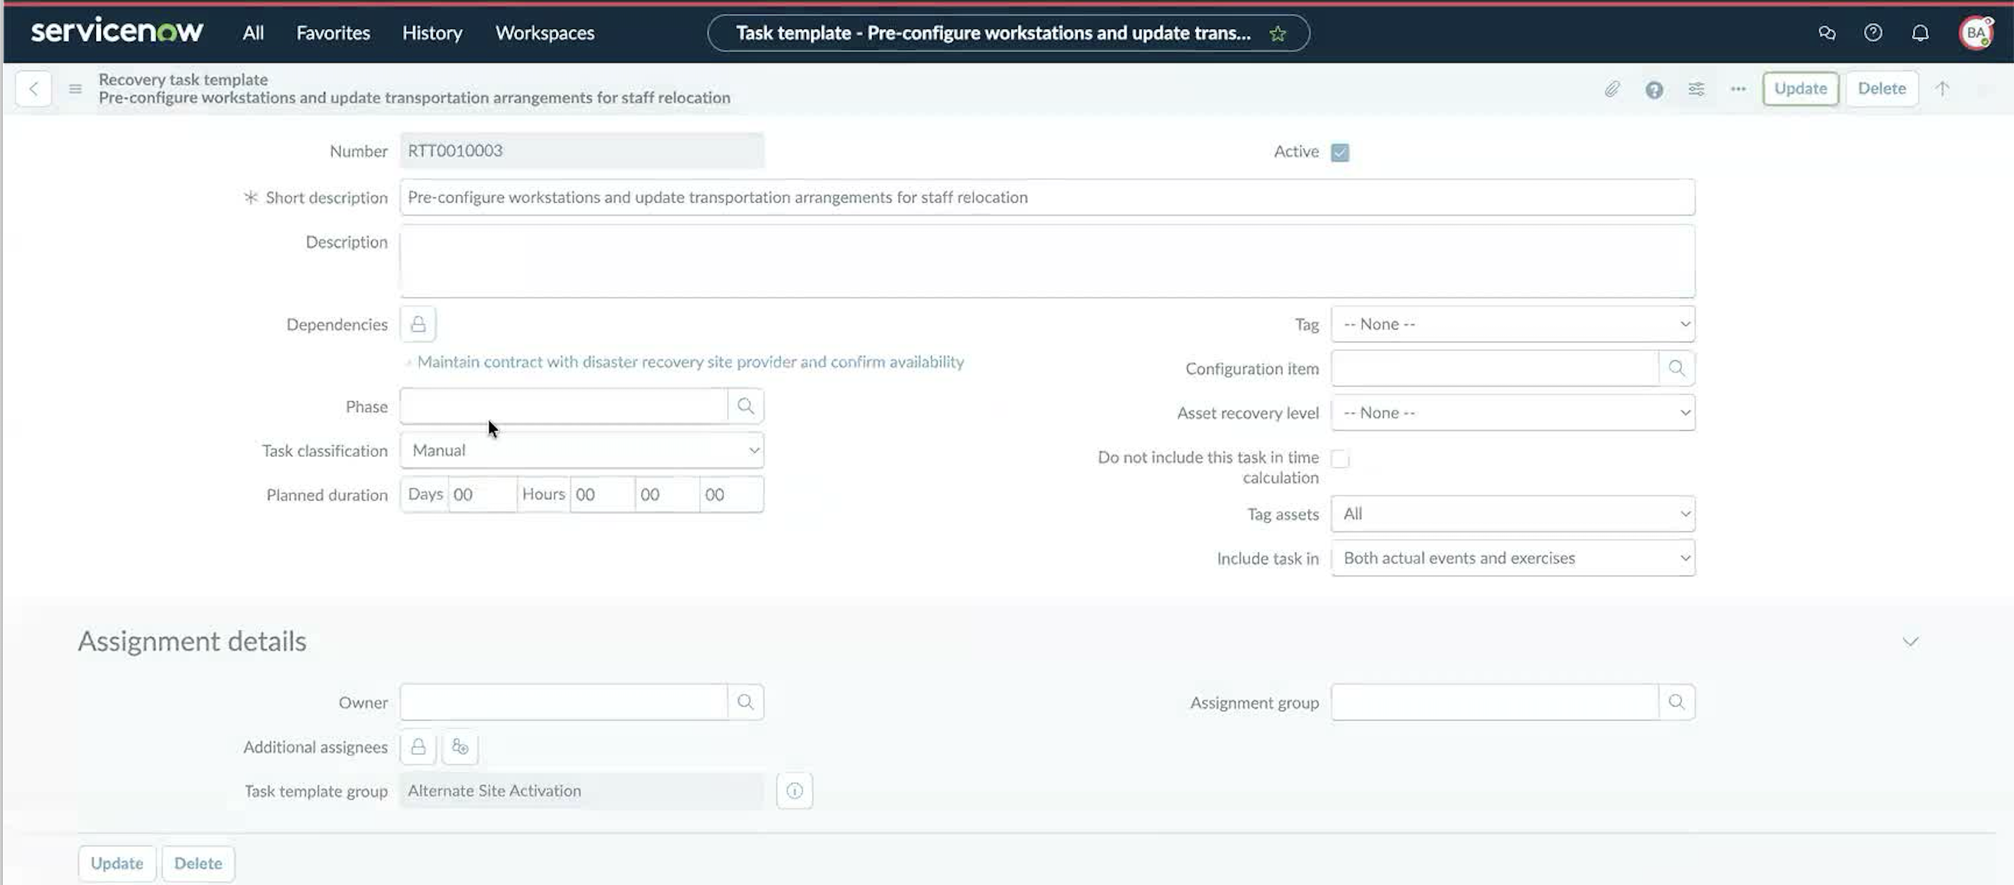
Task: Click the Owner input field
Action: pyautogui.click(x=564, y=702)
